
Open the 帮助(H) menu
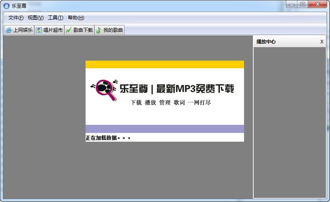coord(76,18)
